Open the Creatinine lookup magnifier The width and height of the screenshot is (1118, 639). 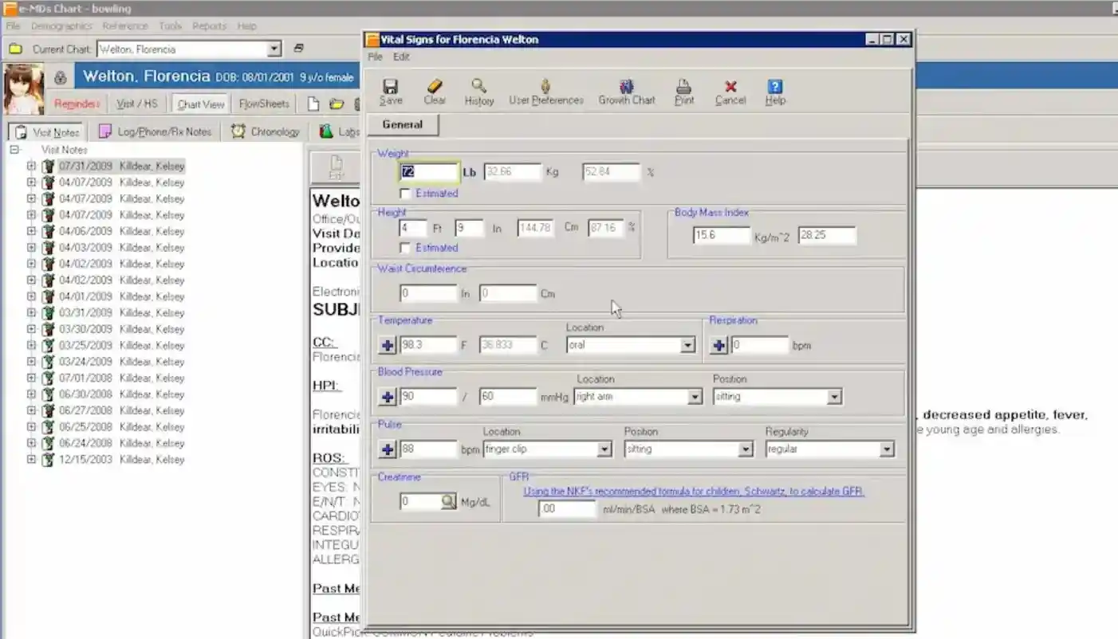tap(447, 502)
